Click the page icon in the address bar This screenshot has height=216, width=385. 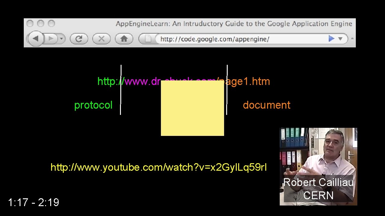[x=148, y=39]
